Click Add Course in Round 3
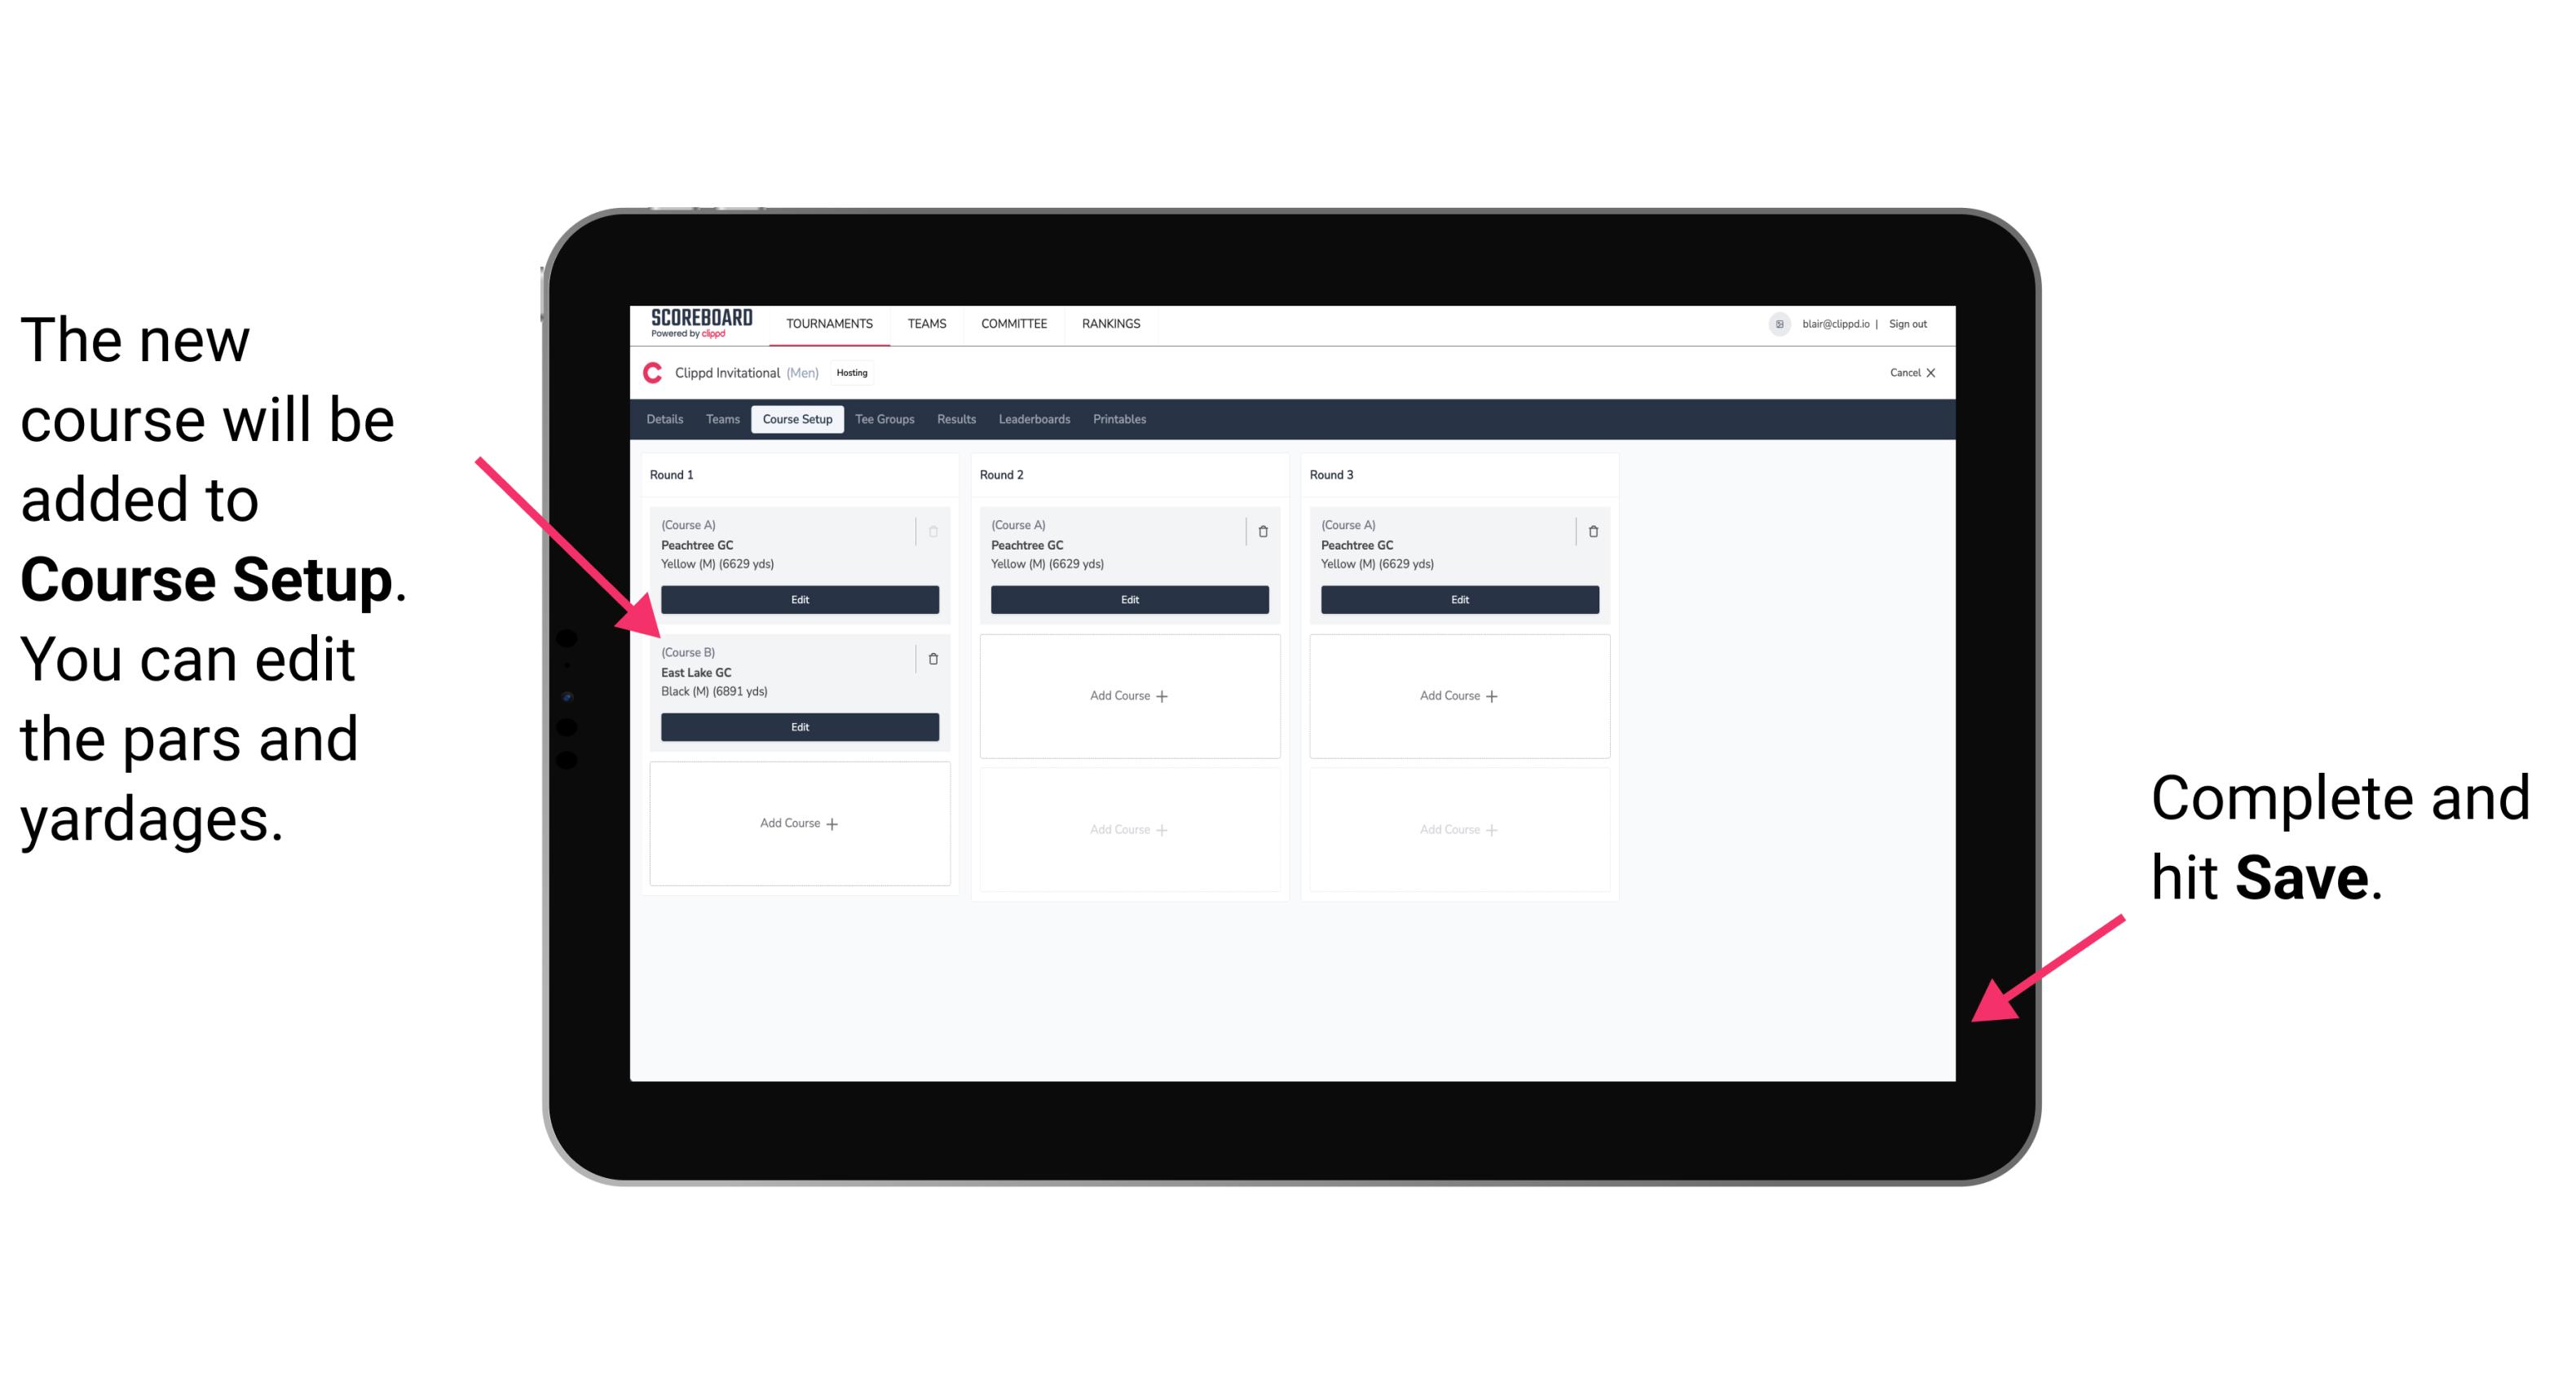The height and width of the screenshot is (1386, 2576). pyautogui.click(x=1457, y=695)
